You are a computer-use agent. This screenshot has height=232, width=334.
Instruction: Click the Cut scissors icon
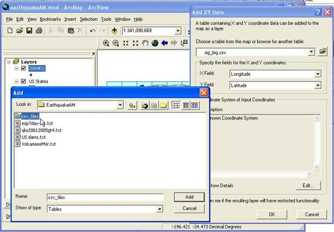click(50, 30)
